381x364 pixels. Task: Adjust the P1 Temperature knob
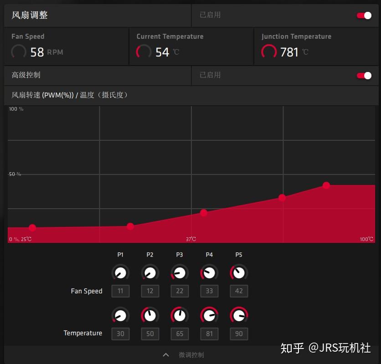[x=120, y=315]
